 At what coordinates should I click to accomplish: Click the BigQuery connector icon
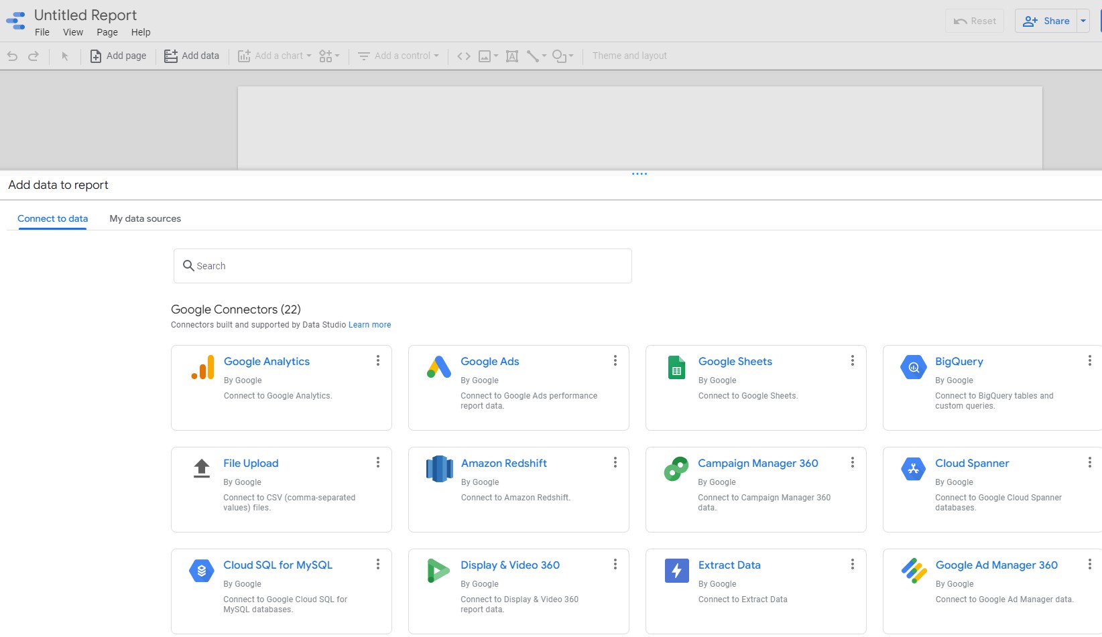click(x=914, y=367)
